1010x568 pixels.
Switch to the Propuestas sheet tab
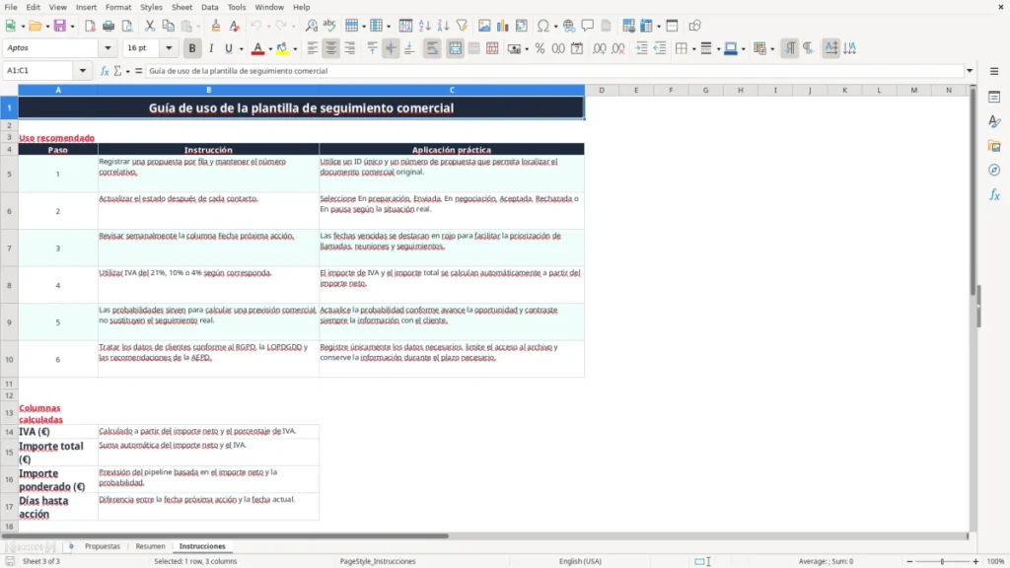103,546
